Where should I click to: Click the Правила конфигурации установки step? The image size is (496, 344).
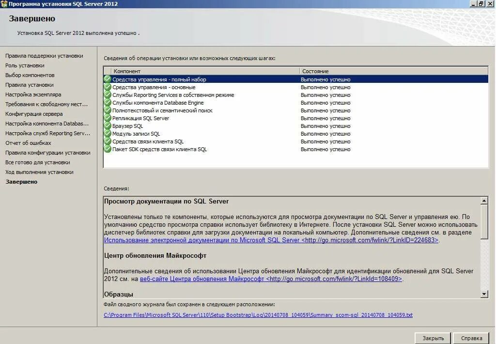pos(48,153)
